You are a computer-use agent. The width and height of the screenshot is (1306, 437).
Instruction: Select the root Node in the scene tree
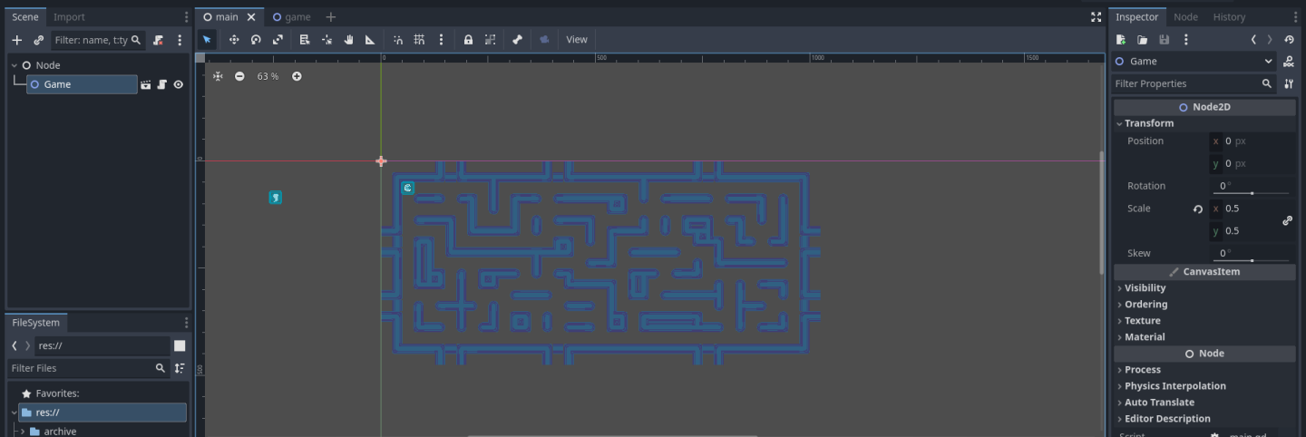48,65
